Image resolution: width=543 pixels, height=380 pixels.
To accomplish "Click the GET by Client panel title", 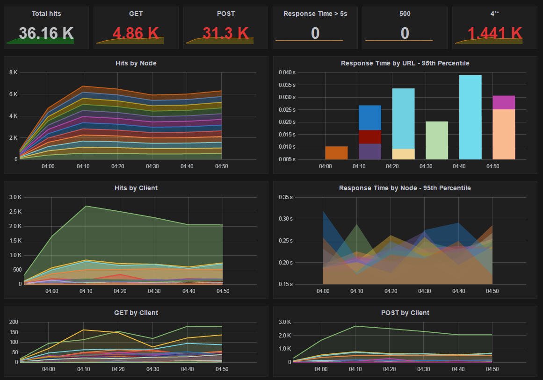I will coord(136,313).
